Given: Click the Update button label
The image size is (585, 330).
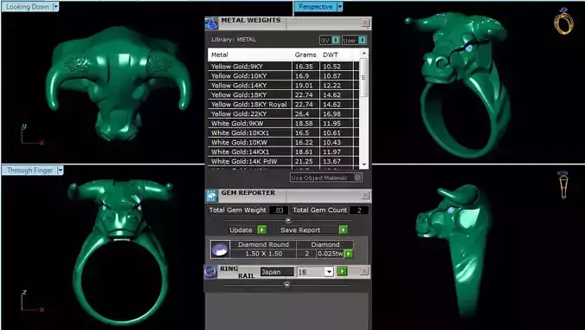Looking at the screenshot, I should coord(241,230).
